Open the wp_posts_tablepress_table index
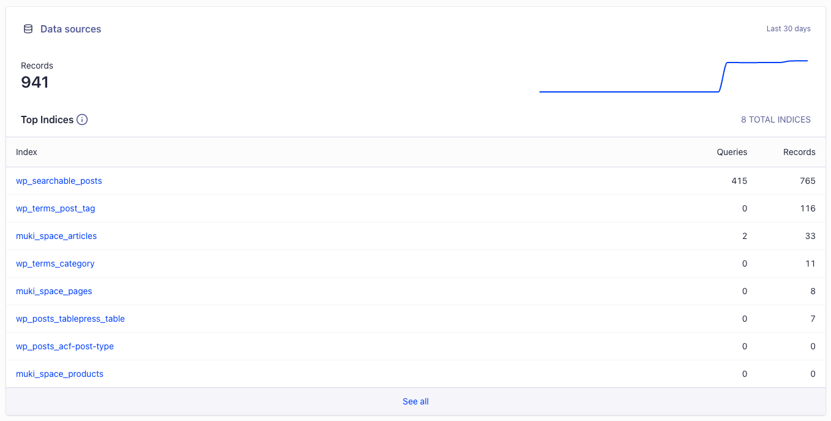The height and width of the screenshot is (421, 831). point(70,319)
